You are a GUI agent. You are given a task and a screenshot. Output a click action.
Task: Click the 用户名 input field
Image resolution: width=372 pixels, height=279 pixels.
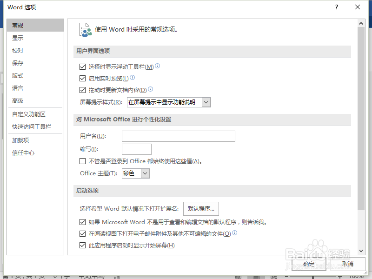point(179,136)
